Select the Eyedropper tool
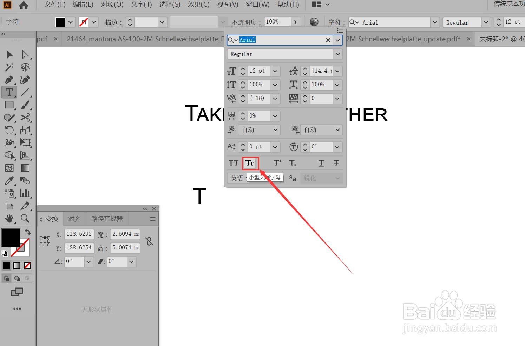Viewport: 525px width, 346px height. (9, 181)
